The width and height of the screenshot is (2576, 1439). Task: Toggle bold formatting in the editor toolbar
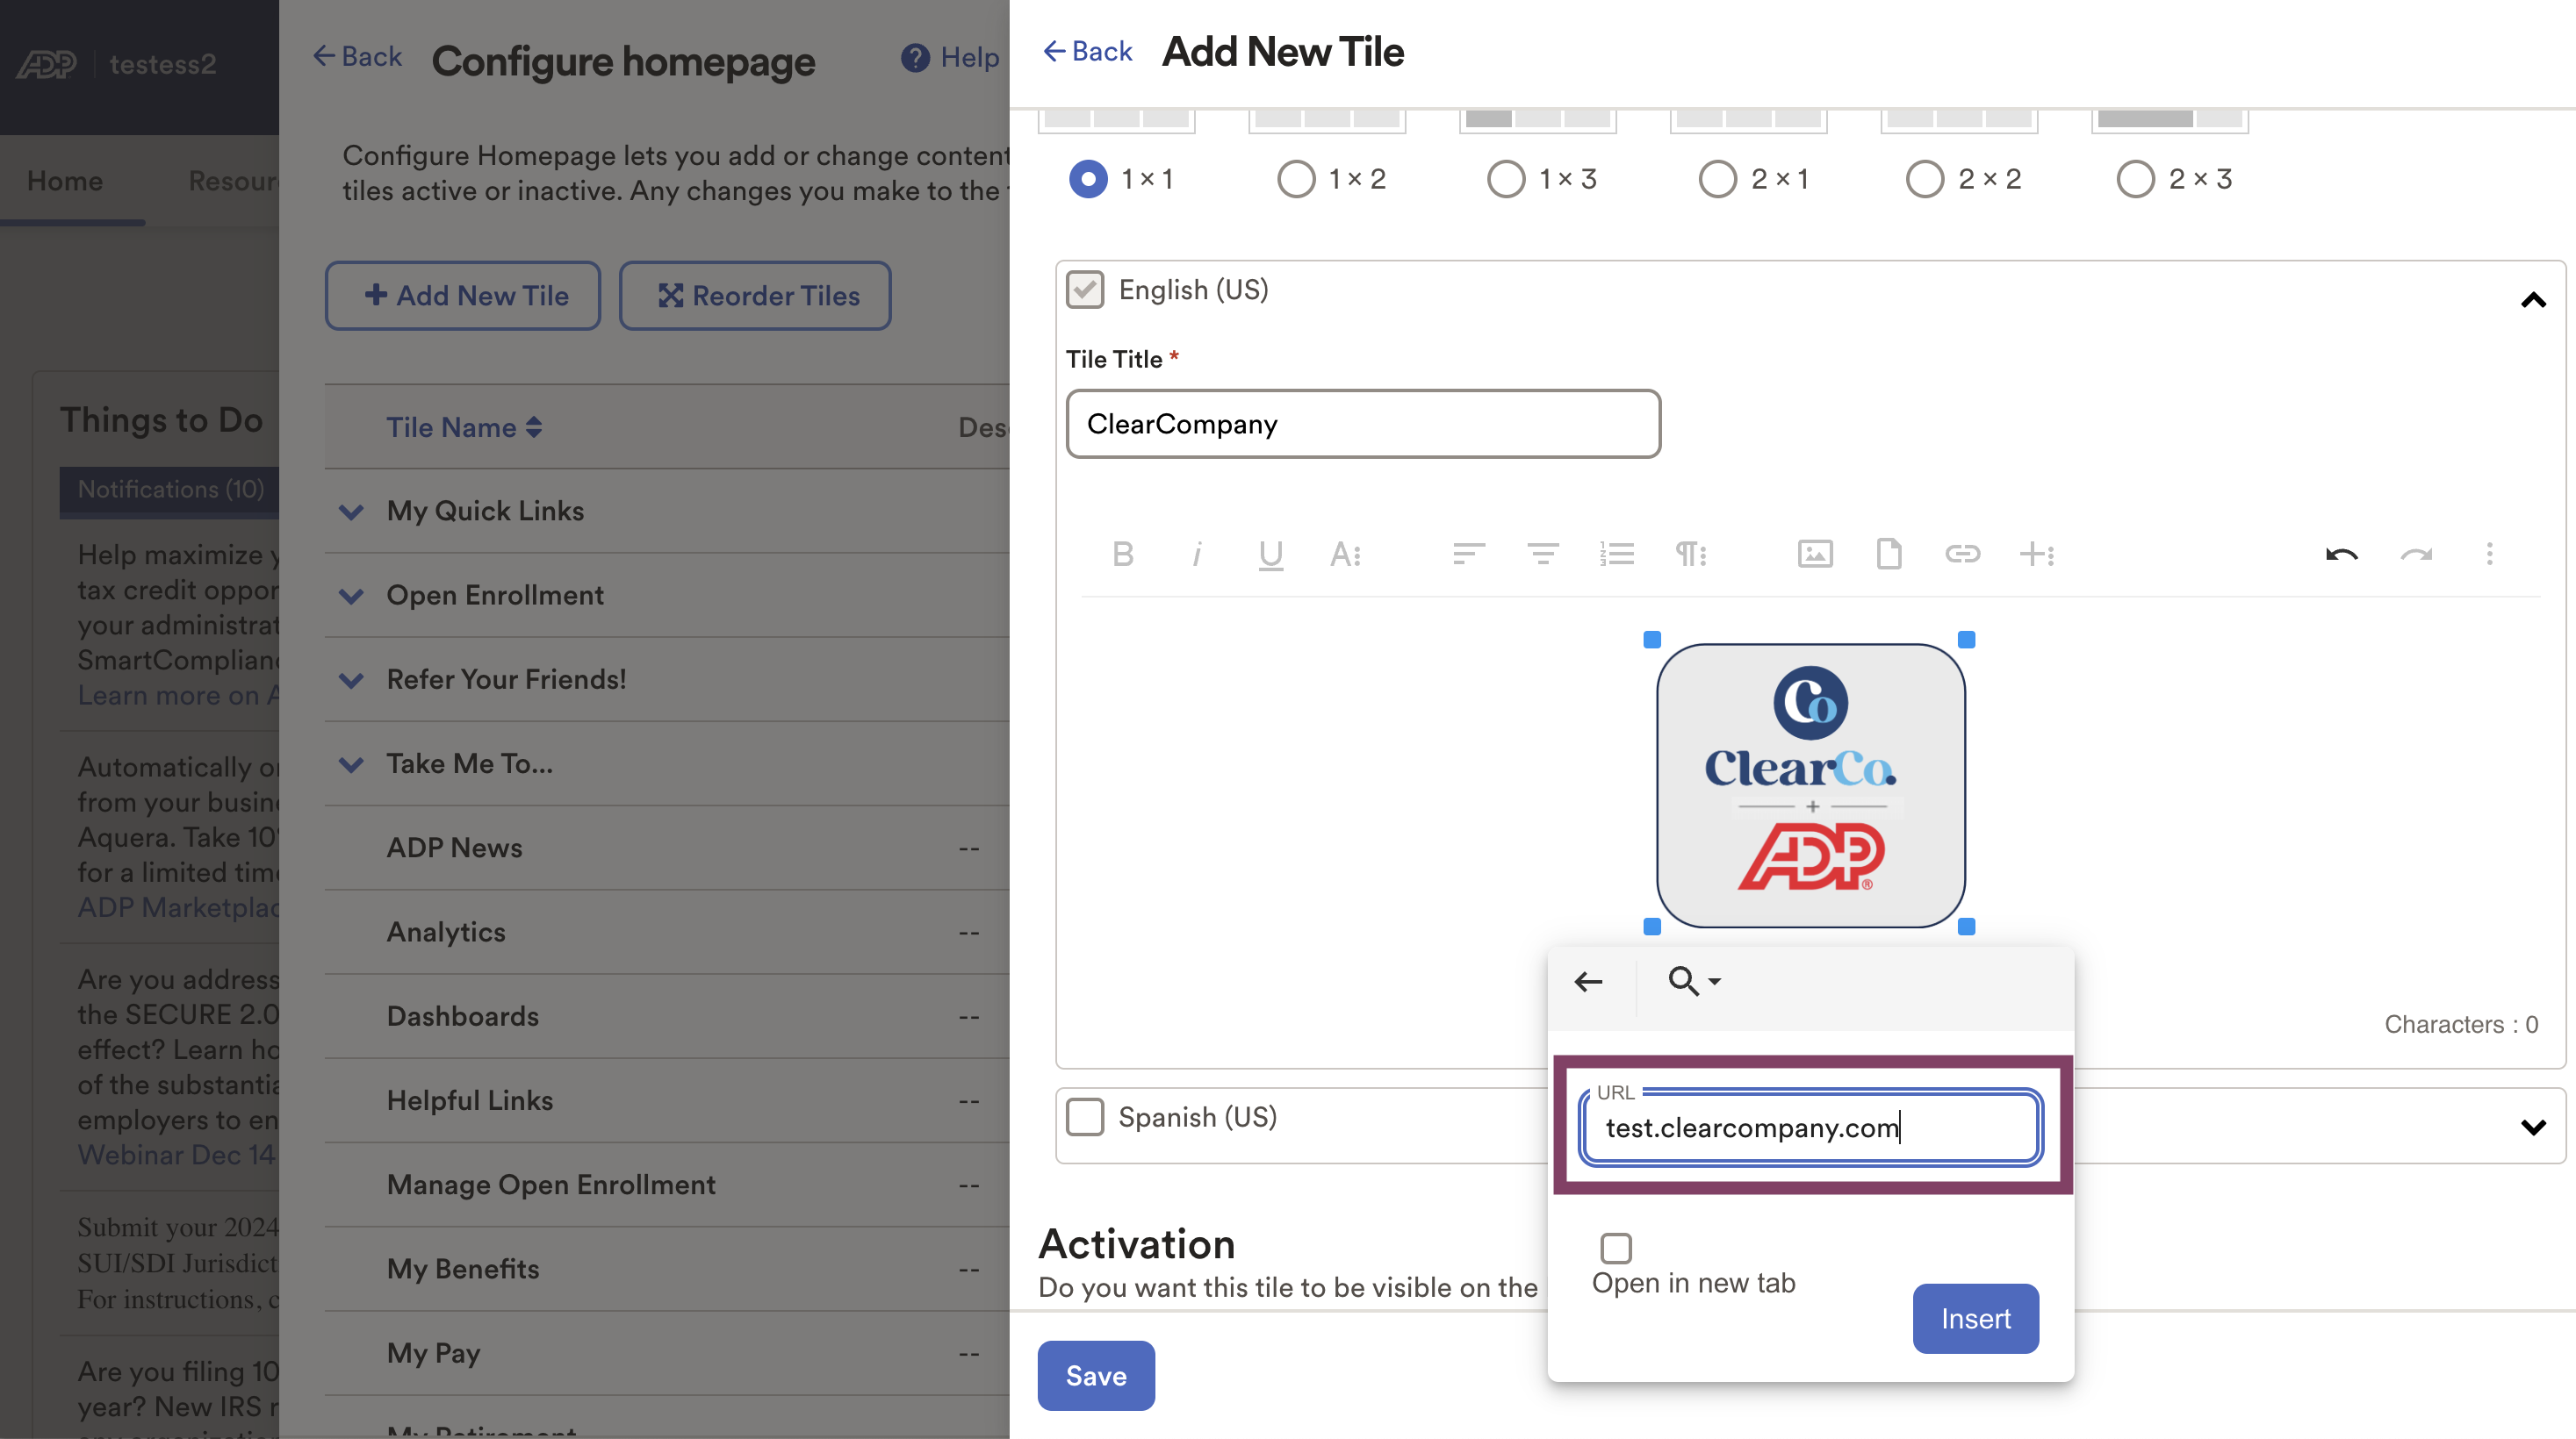1122,554
